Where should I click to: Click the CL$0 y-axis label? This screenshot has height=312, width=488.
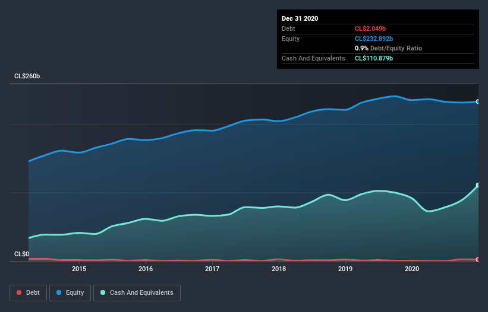click(x=22, y=254)
